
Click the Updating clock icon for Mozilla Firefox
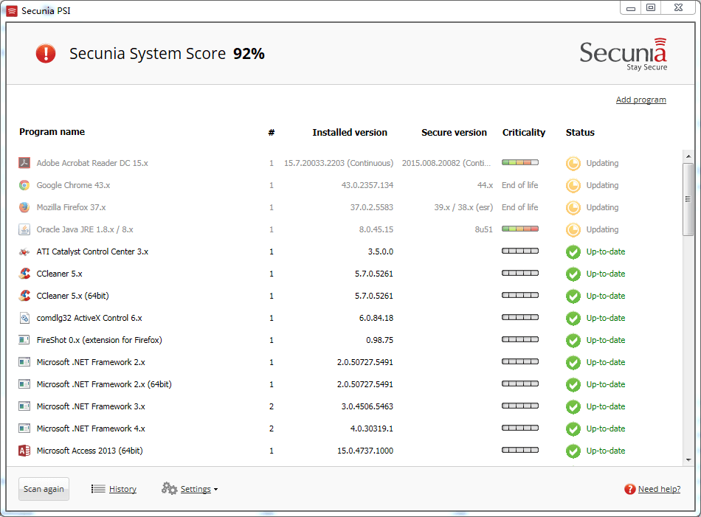[x=573, y=208]
